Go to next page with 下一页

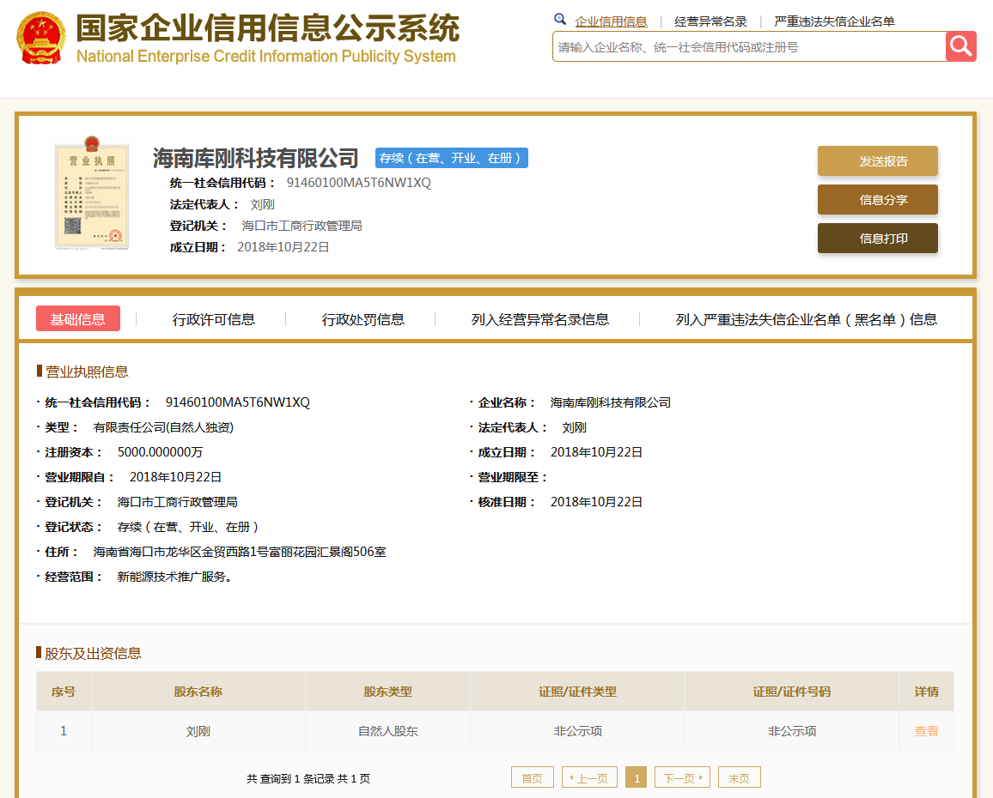[x=682, y=778]
